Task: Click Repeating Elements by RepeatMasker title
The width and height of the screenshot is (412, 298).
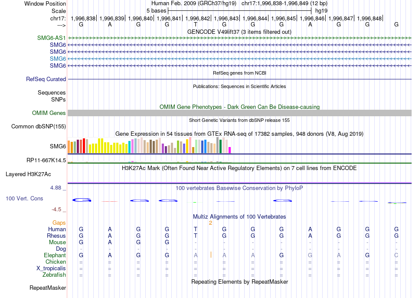Action: click(x=240, y=282)
